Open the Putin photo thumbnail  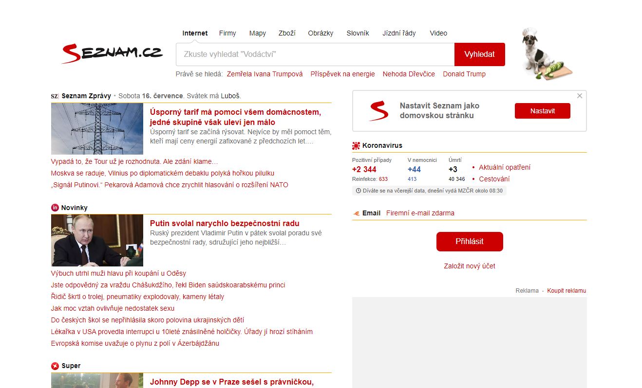tap(97, 240)
